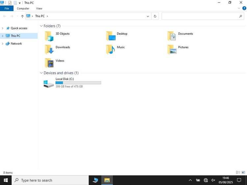Open the Music folder icon
Screen dimensions: 247x185
coord(110,49)
